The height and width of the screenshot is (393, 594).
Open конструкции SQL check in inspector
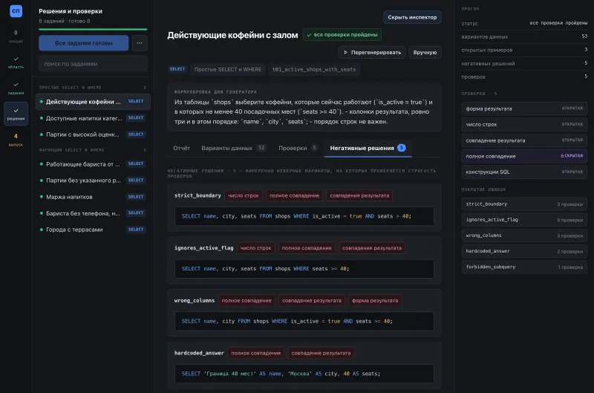tap(524, 172)
